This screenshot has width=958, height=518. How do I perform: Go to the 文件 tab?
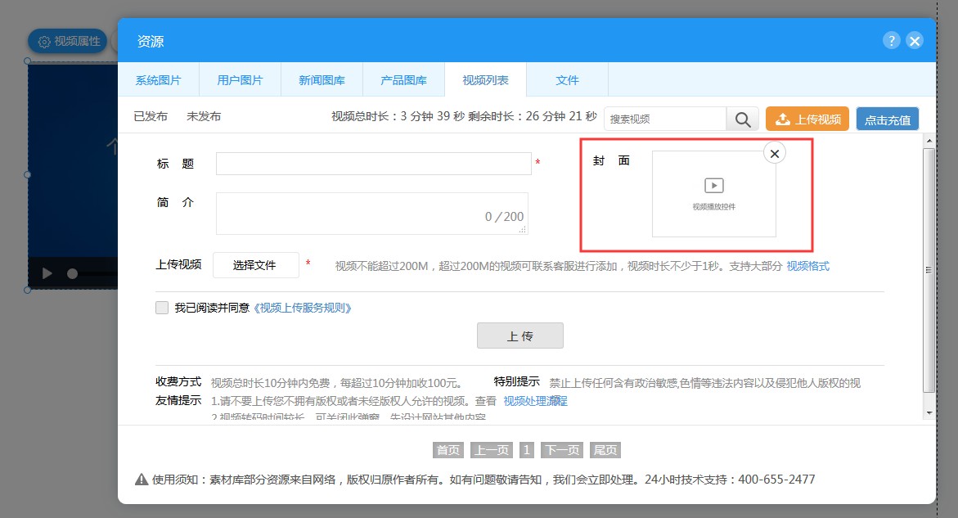click(567, 80)
